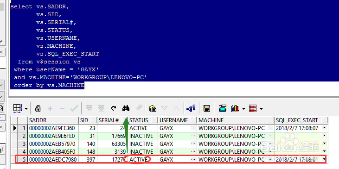Click cell 00000002AE9E6FE0 in SADDR column
The width and height of the screenshot is (339, 169).
[x=53, y=136]
